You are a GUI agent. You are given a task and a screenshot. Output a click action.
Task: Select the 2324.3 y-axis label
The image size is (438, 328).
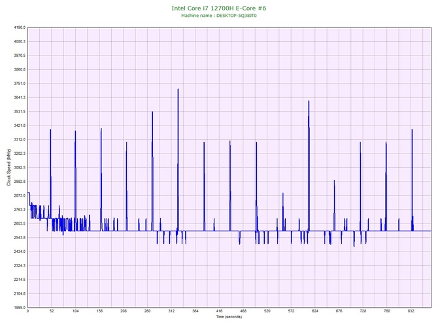20,266
